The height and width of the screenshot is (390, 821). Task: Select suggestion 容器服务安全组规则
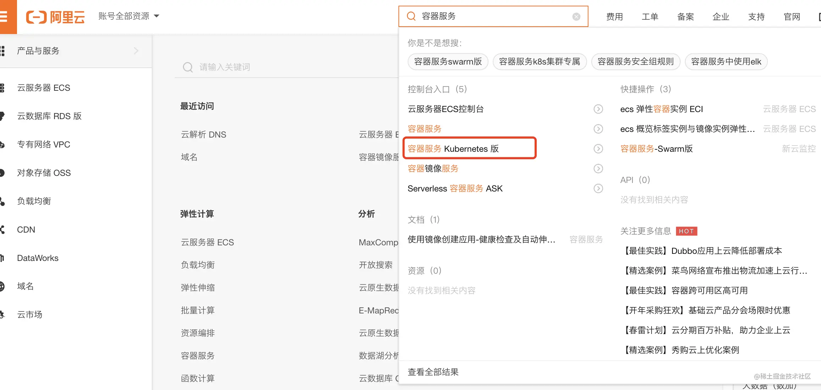tap(636, 62)
